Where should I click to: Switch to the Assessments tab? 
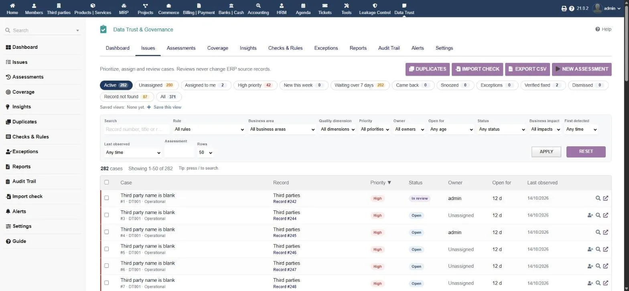click(181, 48)
